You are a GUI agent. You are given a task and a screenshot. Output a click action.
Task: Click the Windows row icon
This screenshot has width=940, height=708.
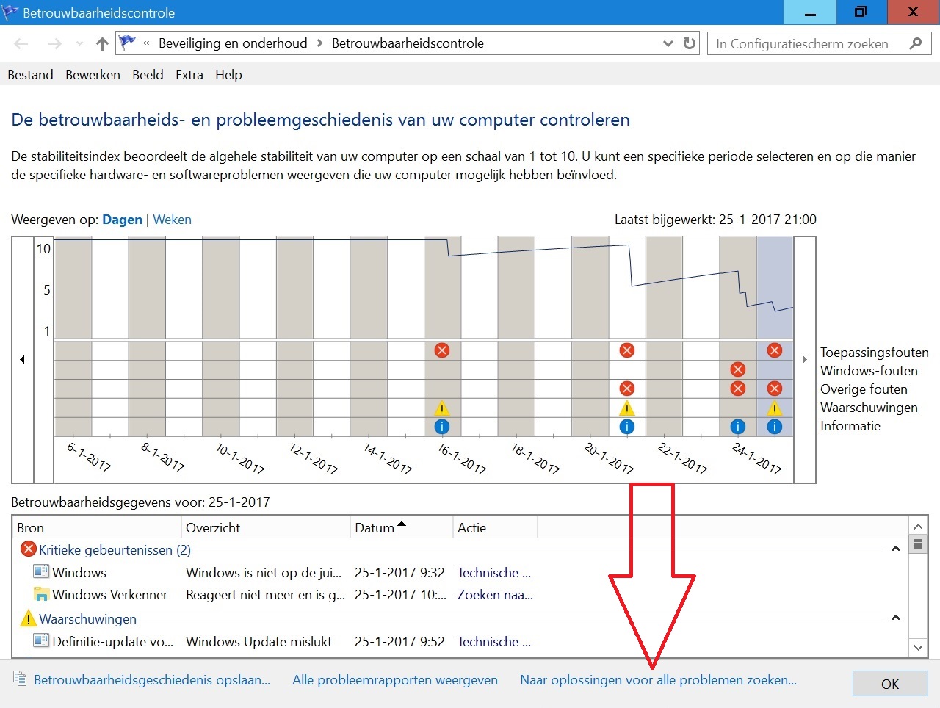click(41, 571)
